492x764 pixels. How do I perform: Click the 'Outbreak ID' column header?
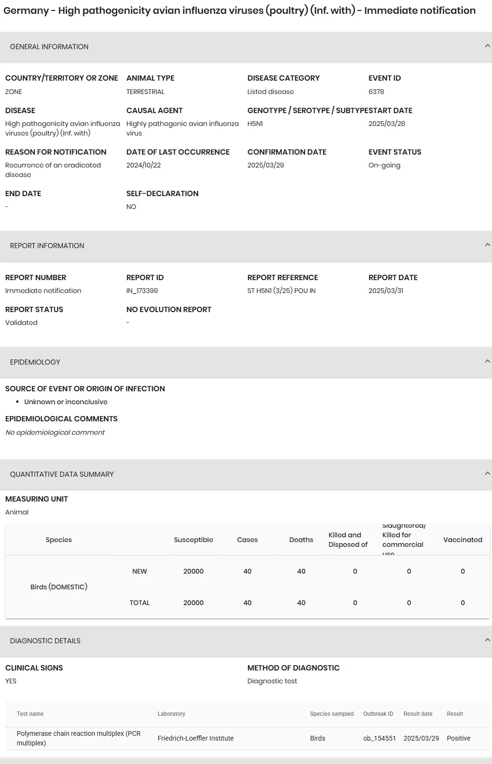tap(378, 714)
